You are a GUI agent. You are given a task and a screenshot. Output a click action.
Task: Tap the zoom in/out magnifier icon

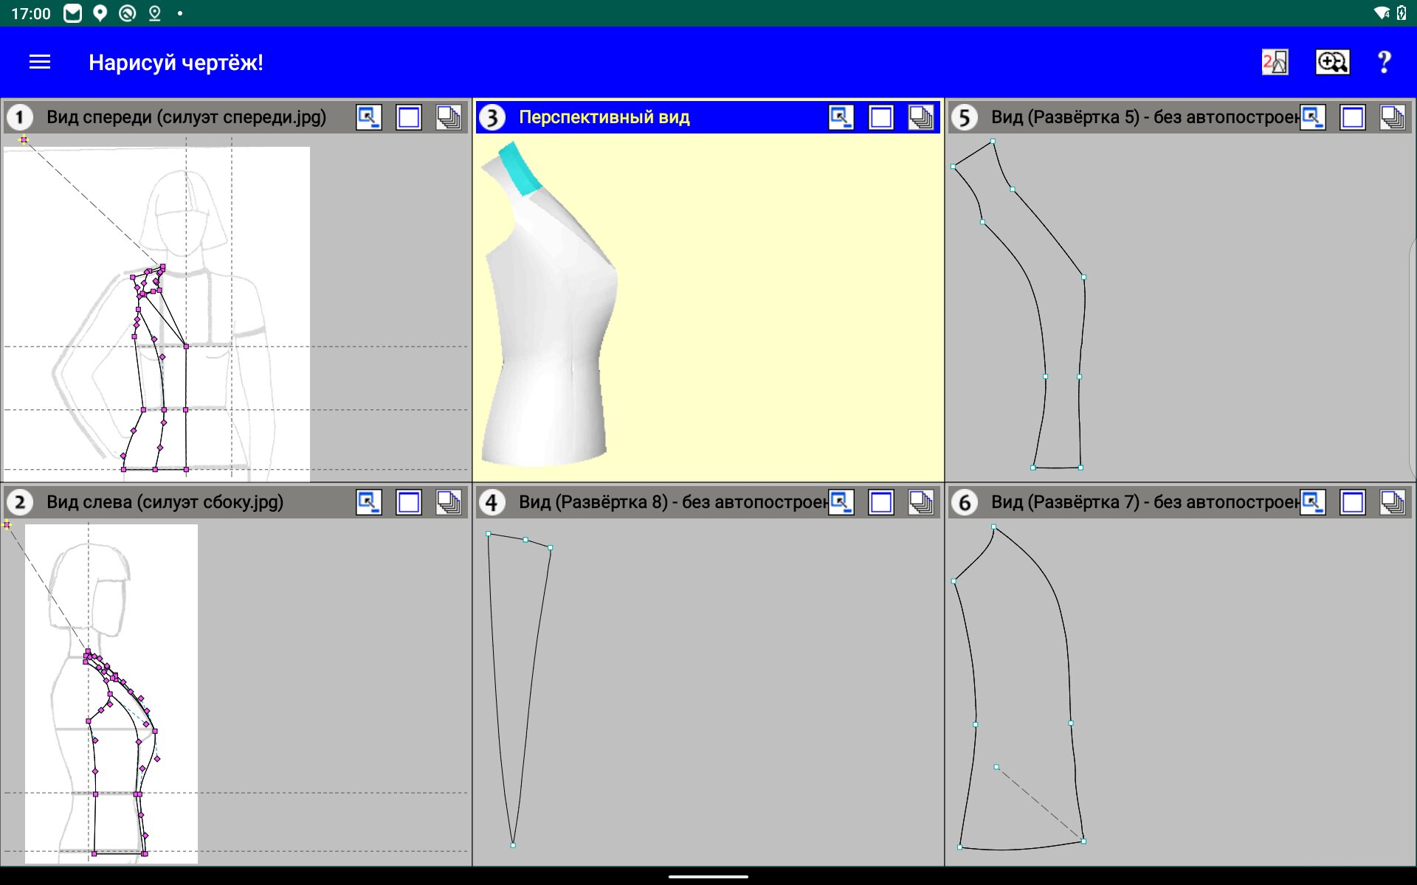tap(1332, 63)
